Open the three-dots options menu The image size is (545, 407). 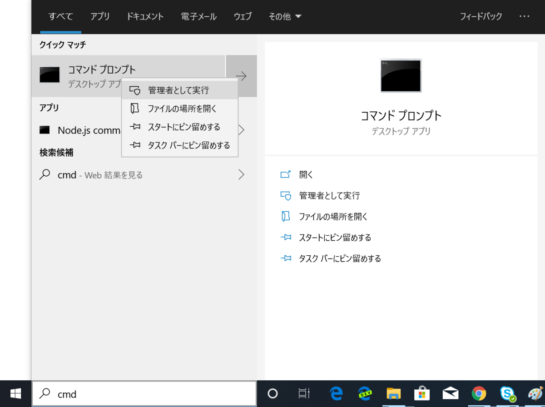click(525, 16)
